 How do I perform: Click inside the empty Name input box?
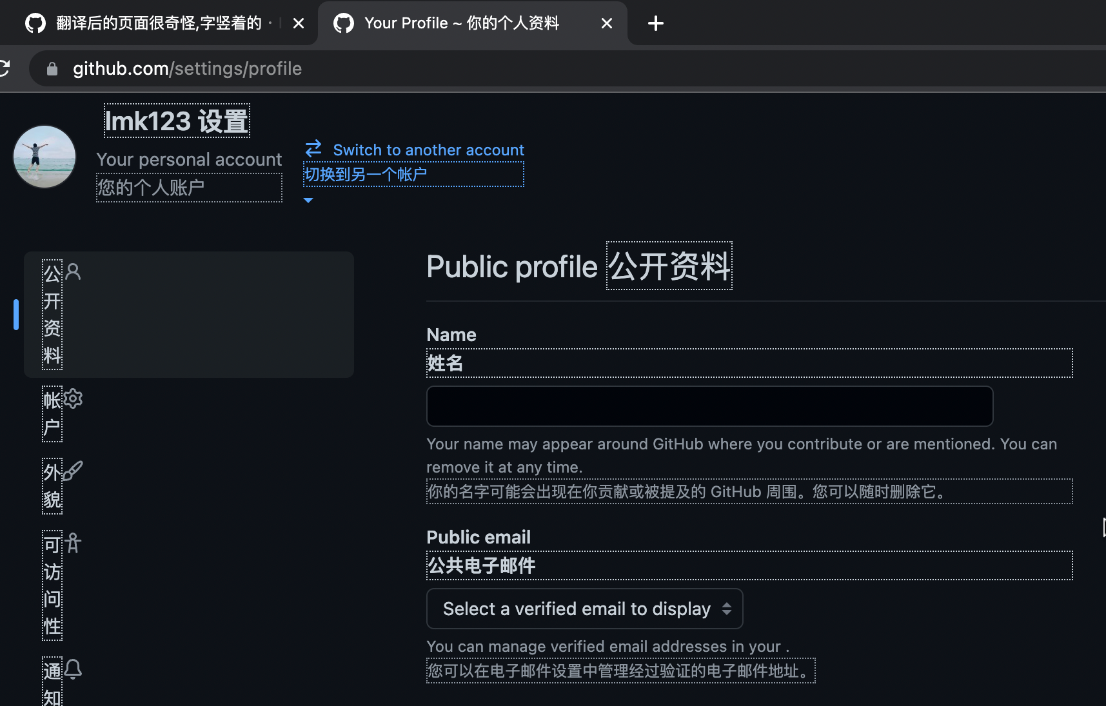pos(709,406)
